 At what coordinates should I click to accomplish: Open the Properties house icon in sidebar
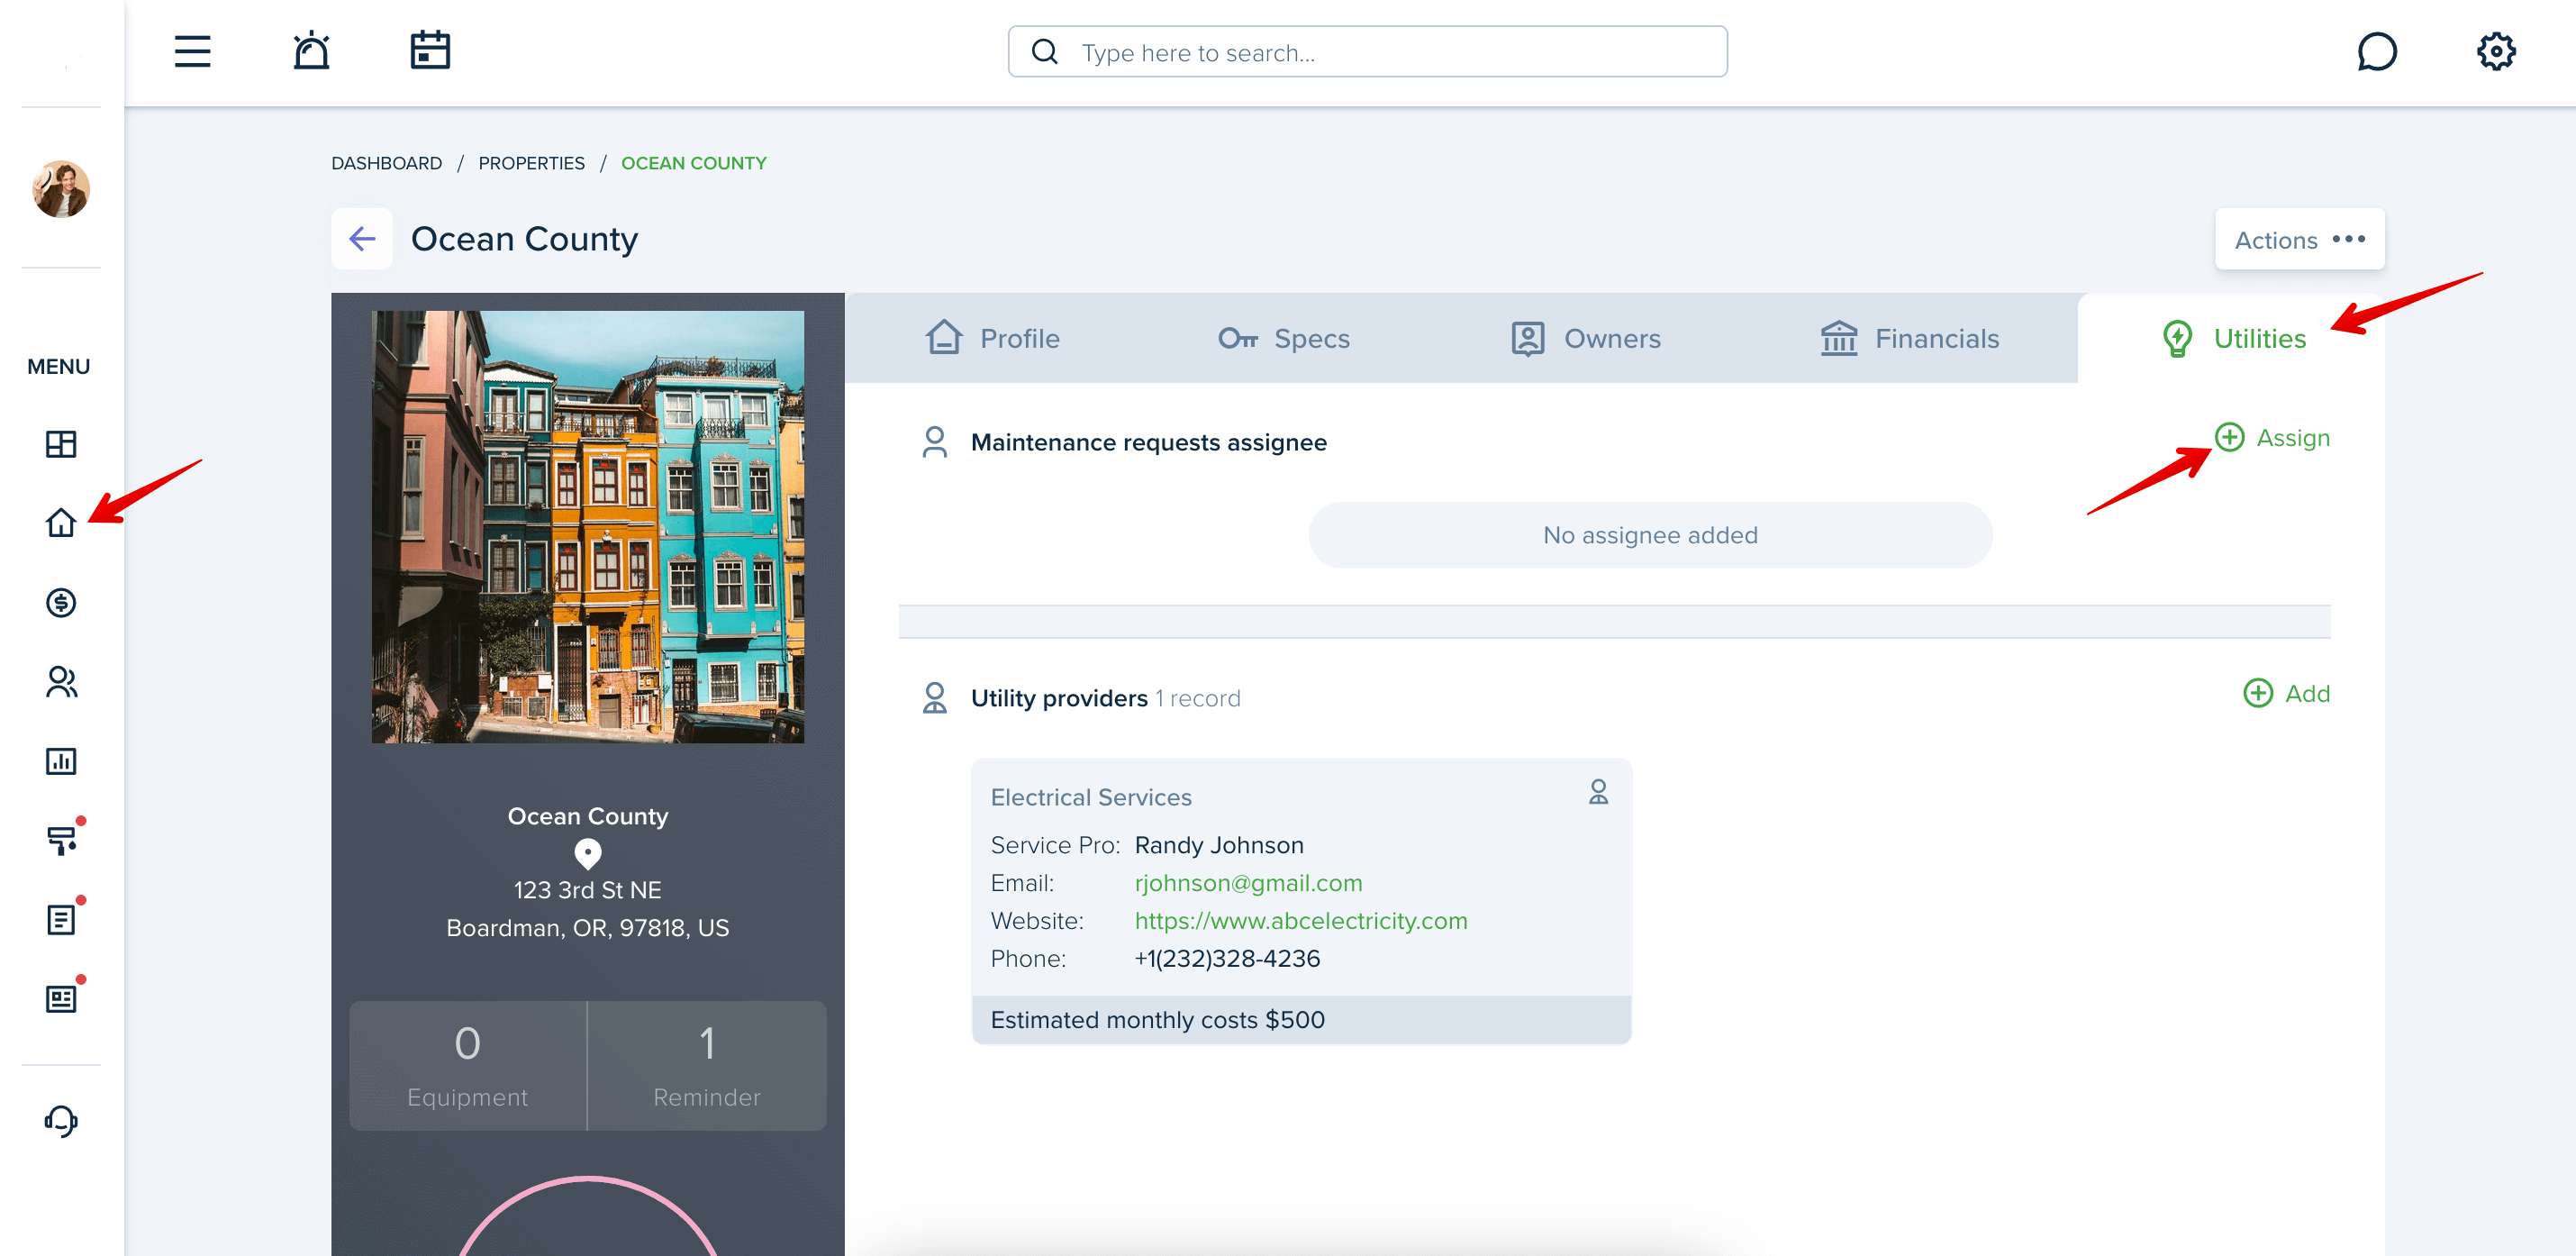click(x=61, y=523)
